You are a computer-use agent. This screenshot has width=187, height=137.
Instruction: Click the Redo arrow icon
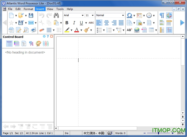click(x=49, y=15)
